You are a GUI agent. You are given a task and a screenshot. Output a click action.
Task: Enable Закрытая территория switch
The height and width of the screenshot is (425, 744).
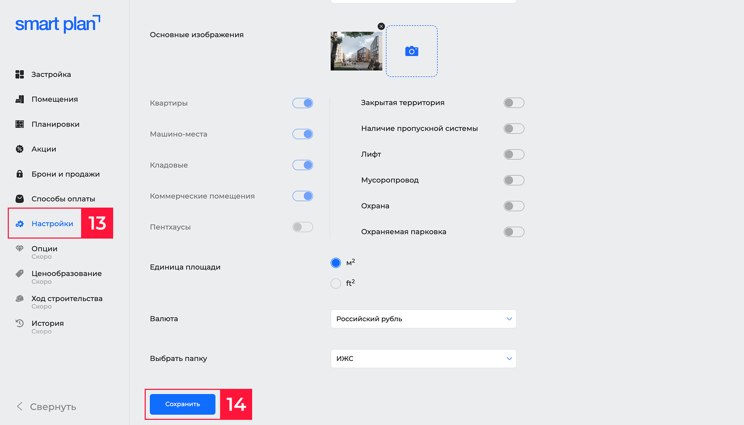click(514, 103)
